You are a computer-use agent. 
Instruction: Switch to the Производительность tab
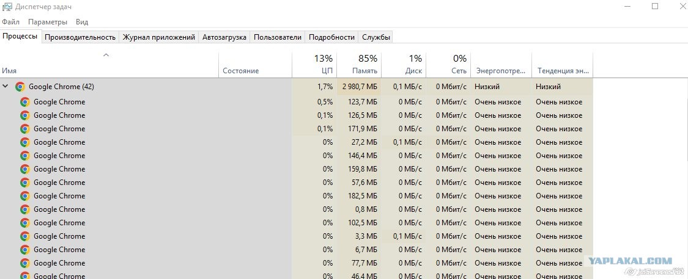coord(80,37)
